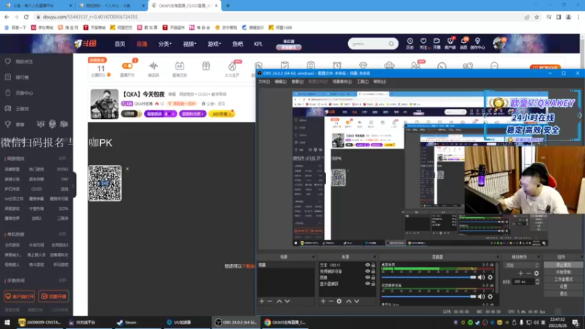Move source down in OBS sources panel
585x329 pixels.
tap(357, 301)
